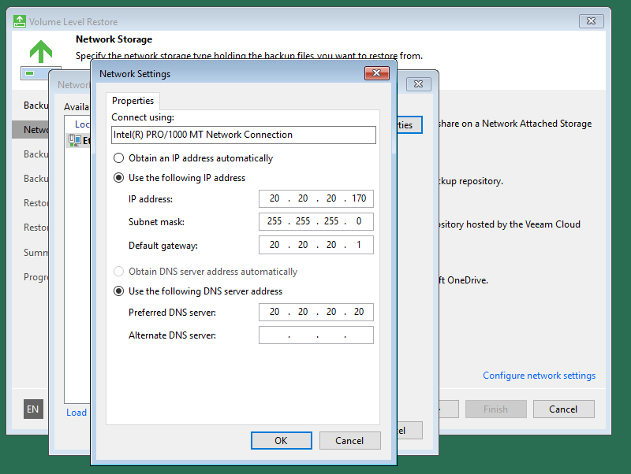Cancel the Network Settings dialog
Viewport: 631px width, 474px height.
click(x=349, y=441)
